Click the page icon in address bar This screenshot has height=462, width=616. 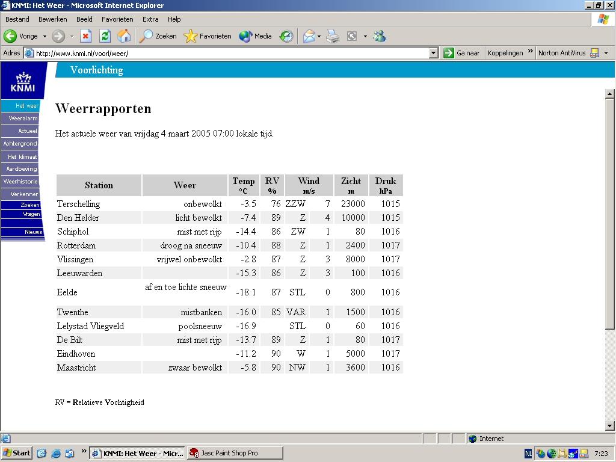coord(29,53)
